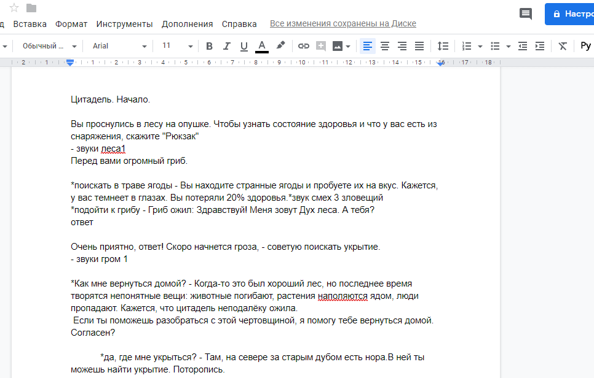Expand the insert image dropdown arrow
594x378 pixels.
(x=348, y=47)
